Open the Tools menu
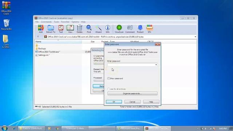This screenshot has height=131, width=233. click(56, 22)
